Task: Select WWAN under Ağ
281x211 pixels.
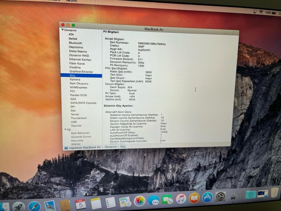Action: tap(76, 144)
